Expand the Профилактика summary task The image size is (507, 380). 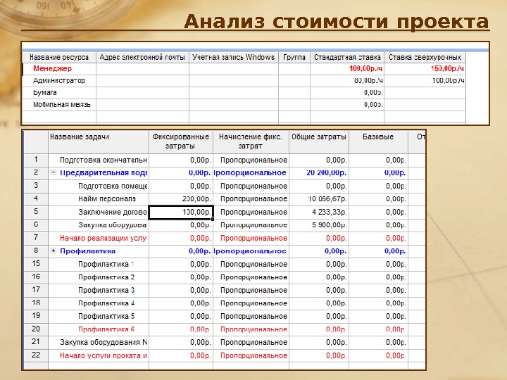54,251
